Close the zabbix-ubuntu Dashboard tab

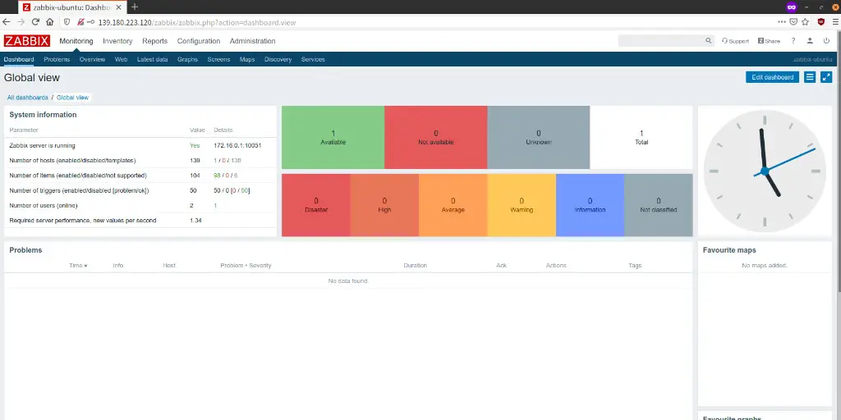pyautogui.click(x=120, y=7)
